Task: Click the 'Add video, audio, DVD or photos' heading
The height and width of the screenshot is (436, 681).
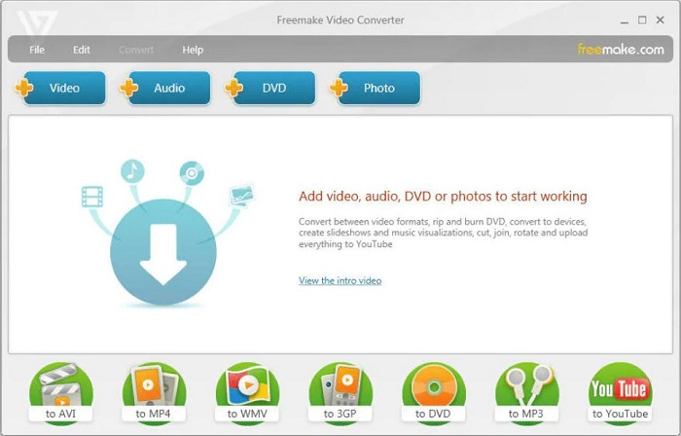Action: point(443,197)
